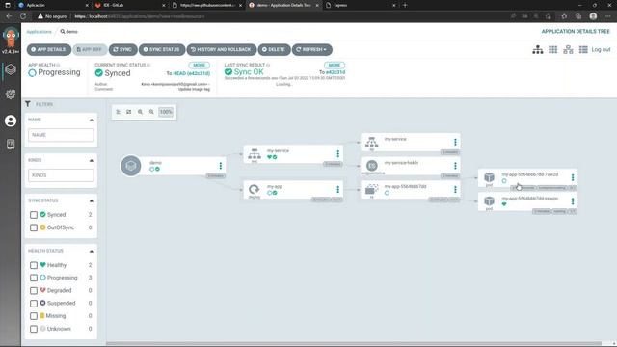Open the second pod node three-dot menu
617x347 pixels.
573,201
